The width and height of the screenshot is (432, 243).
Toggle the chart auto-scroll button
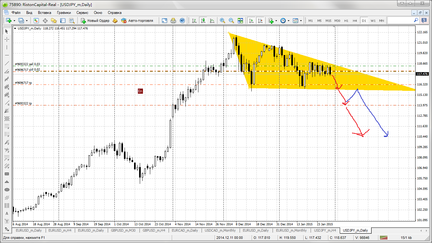pyautogui.click(x=251, y=21)
